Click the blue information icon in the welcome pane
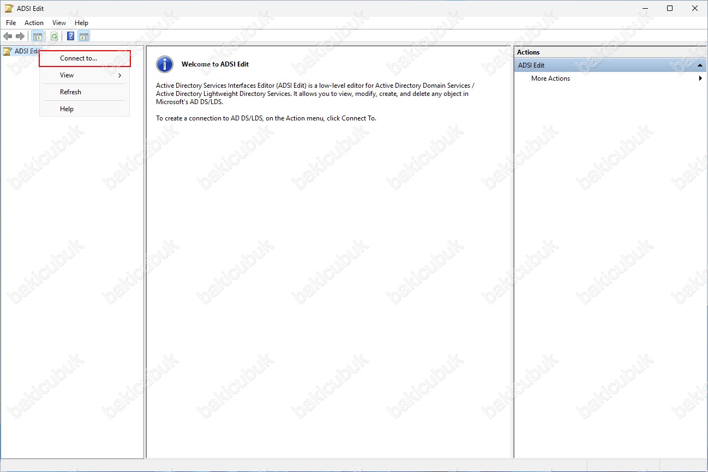 165,64
